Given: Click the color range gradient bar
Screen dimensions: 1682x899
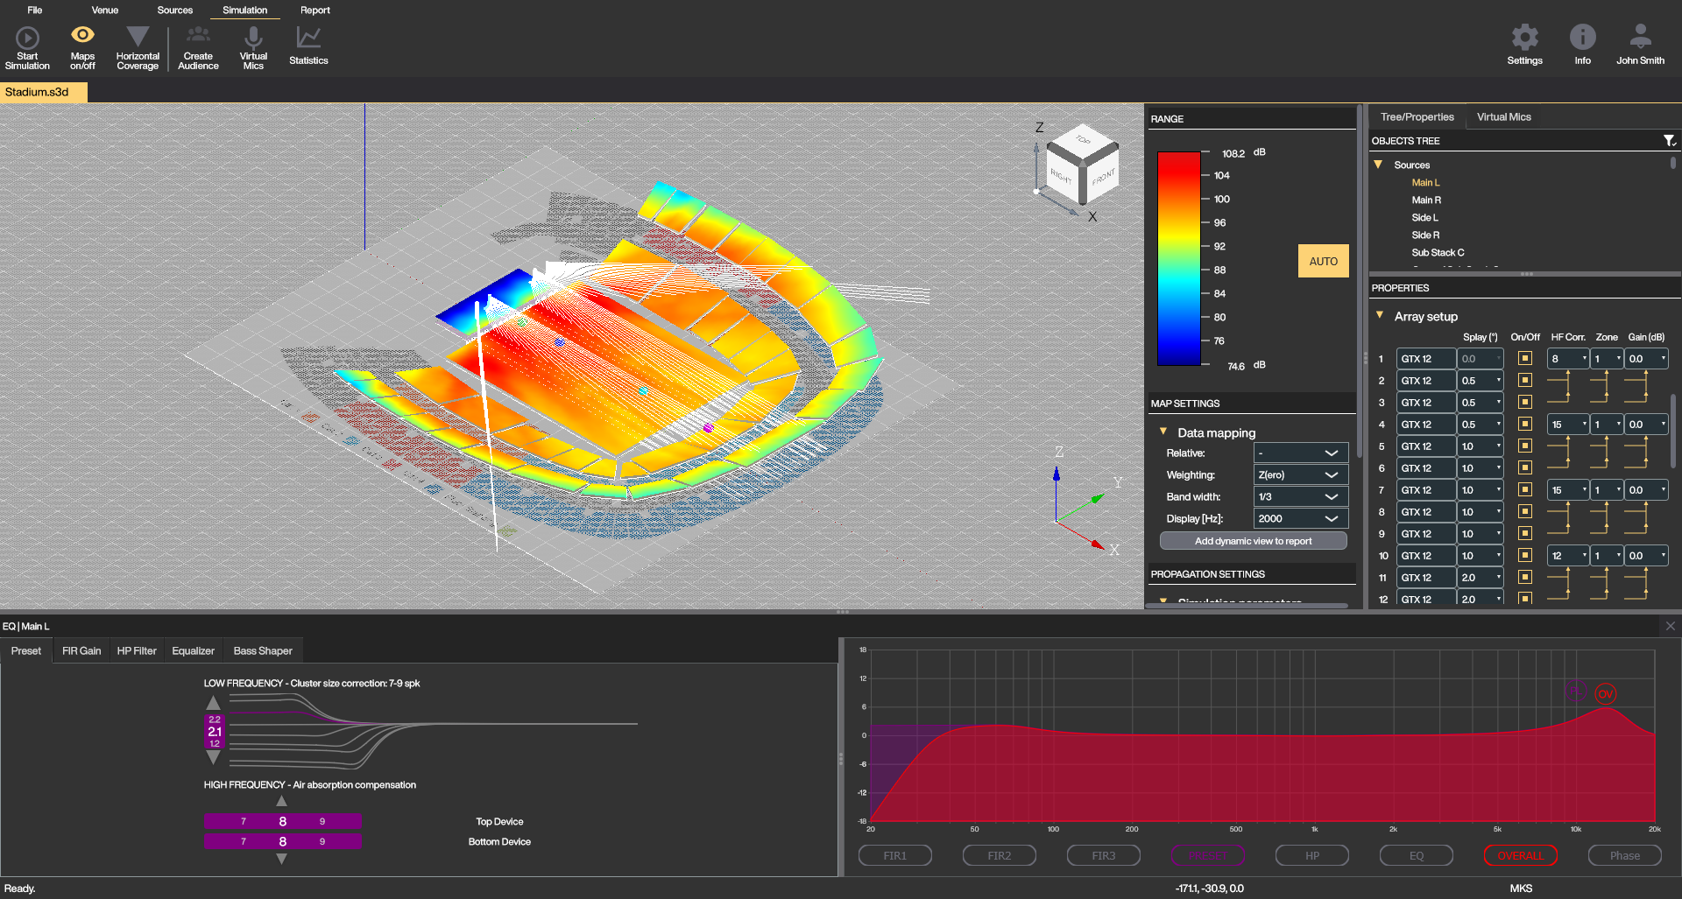Looking at the screenshot, I should click(1178, 259).
